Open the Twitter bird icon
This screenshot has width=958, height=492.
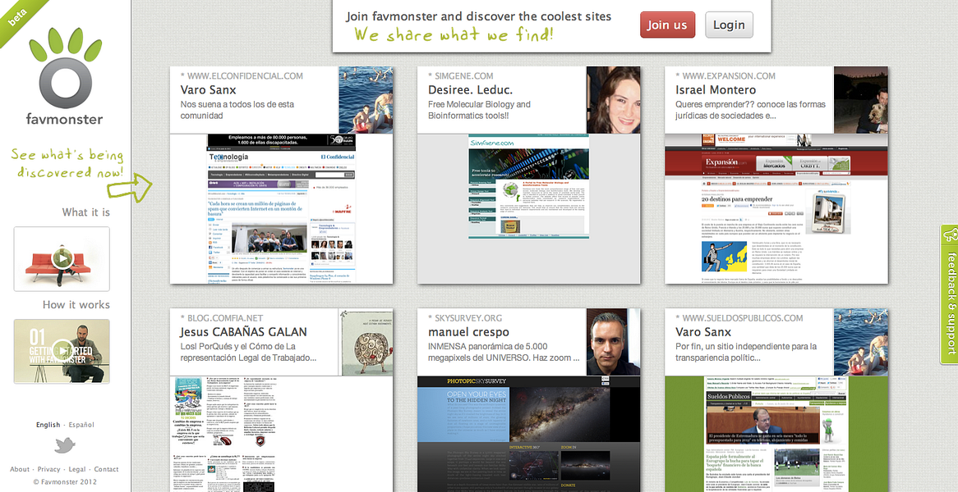(65, 445)
